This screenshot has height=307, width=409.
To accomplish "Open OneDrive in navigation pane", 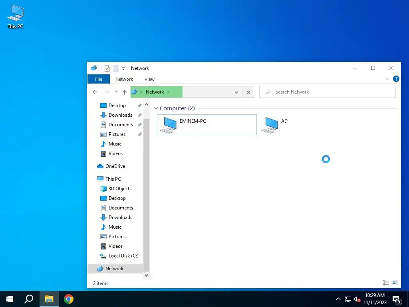I will (x=115, y=166).
